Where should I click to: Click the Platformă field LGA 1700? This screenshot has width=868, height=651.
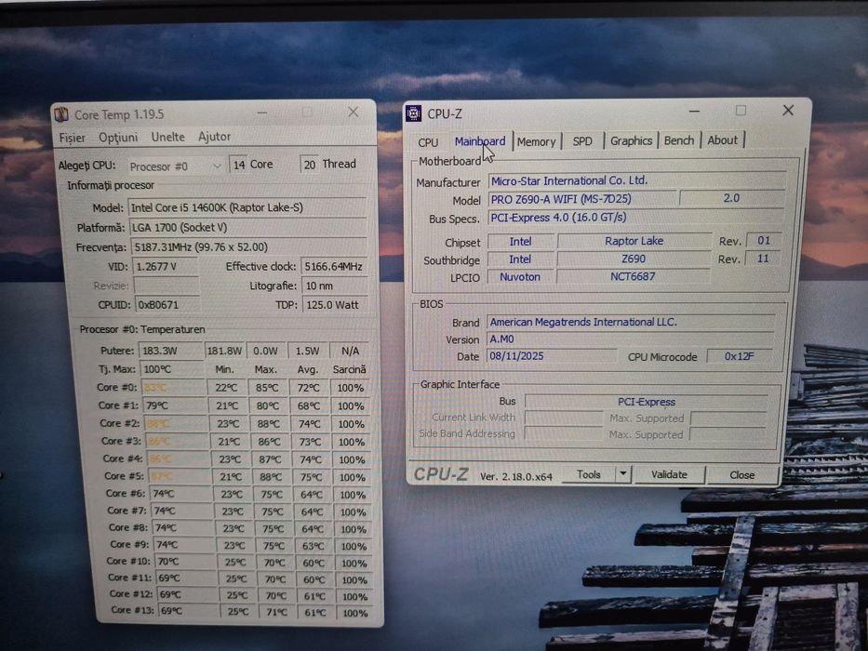(248, 227)
